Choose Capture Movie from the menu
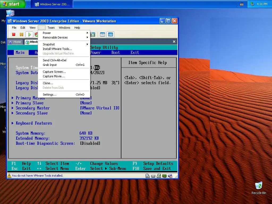This screenshot has height=204, width=272. pyautogui.click(x=64, y=76)
